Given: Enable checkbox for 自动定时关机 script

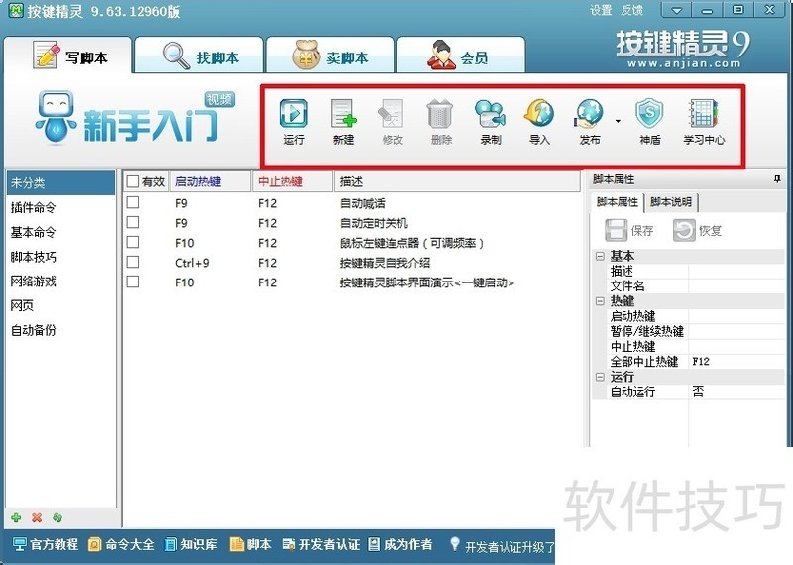Looking at the screenshot, I should (133, 222).
